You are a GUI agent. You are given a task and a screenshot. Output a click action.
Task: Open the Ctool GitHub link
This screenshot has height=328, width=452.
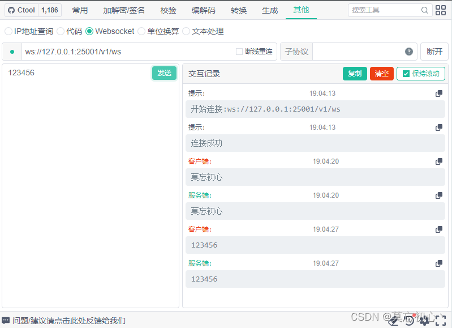click(x=21, y=10)
